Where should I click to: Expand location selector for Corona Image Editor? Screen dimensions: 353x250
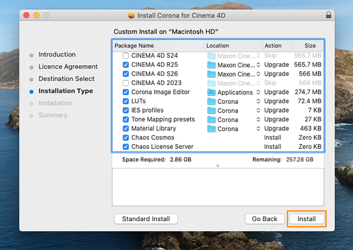click(x=258, y=92)
